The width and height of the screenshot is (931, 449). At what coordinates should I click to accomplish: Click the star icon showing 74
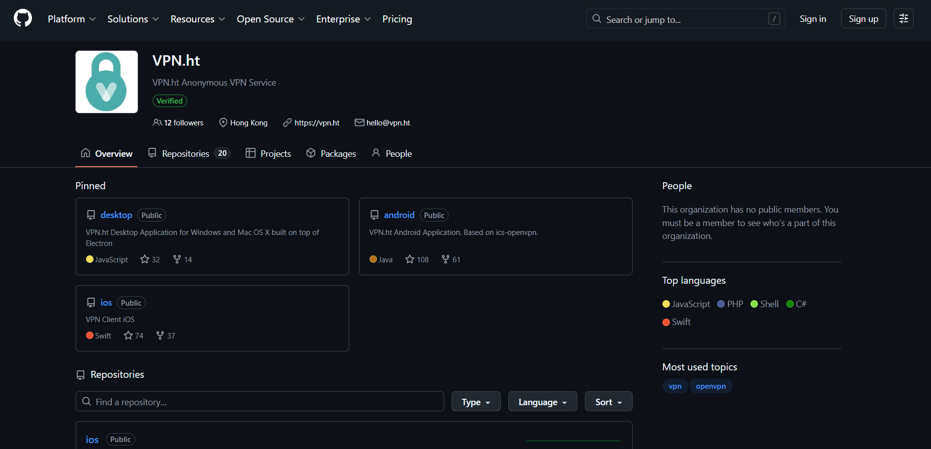point(128,336)
